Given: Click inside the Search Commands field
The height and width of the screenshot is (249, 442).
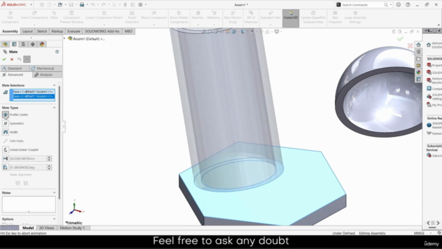Looking at the screenshot, I should (x=362, y=5).
